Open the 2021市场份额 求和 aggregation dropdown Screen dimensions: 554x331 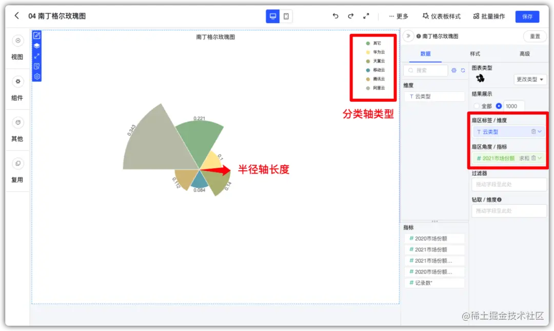click(539, 158)
